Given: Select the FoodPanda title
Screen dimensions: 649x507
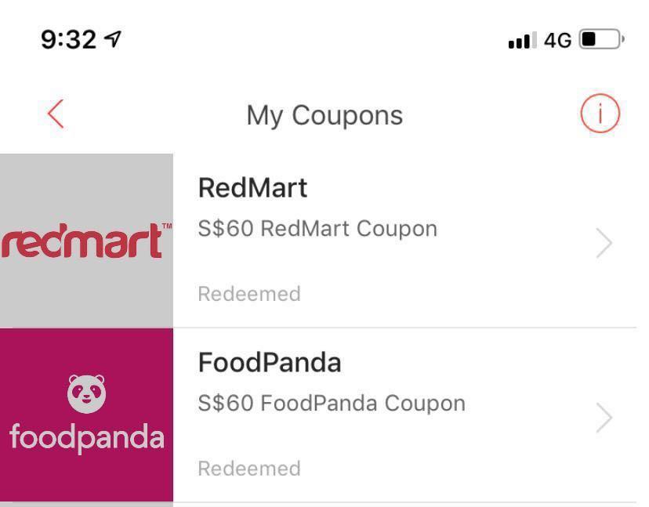Looking at the screenshot, I should click(x=270, y=363).
